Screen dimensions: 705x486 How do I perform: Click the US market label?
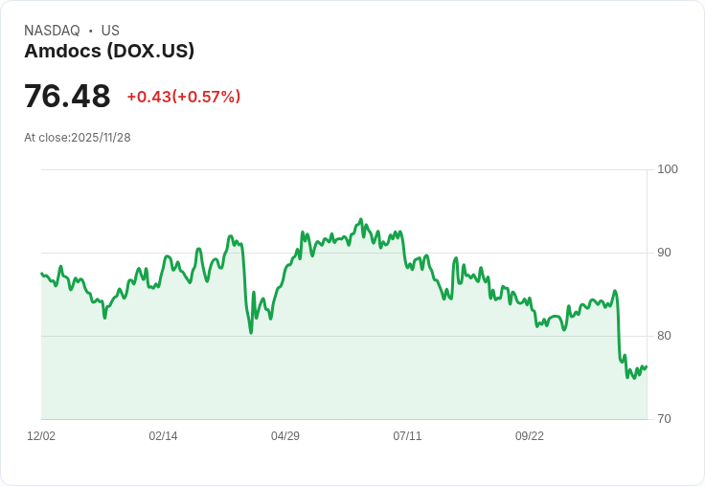click(x=110, y=31)
